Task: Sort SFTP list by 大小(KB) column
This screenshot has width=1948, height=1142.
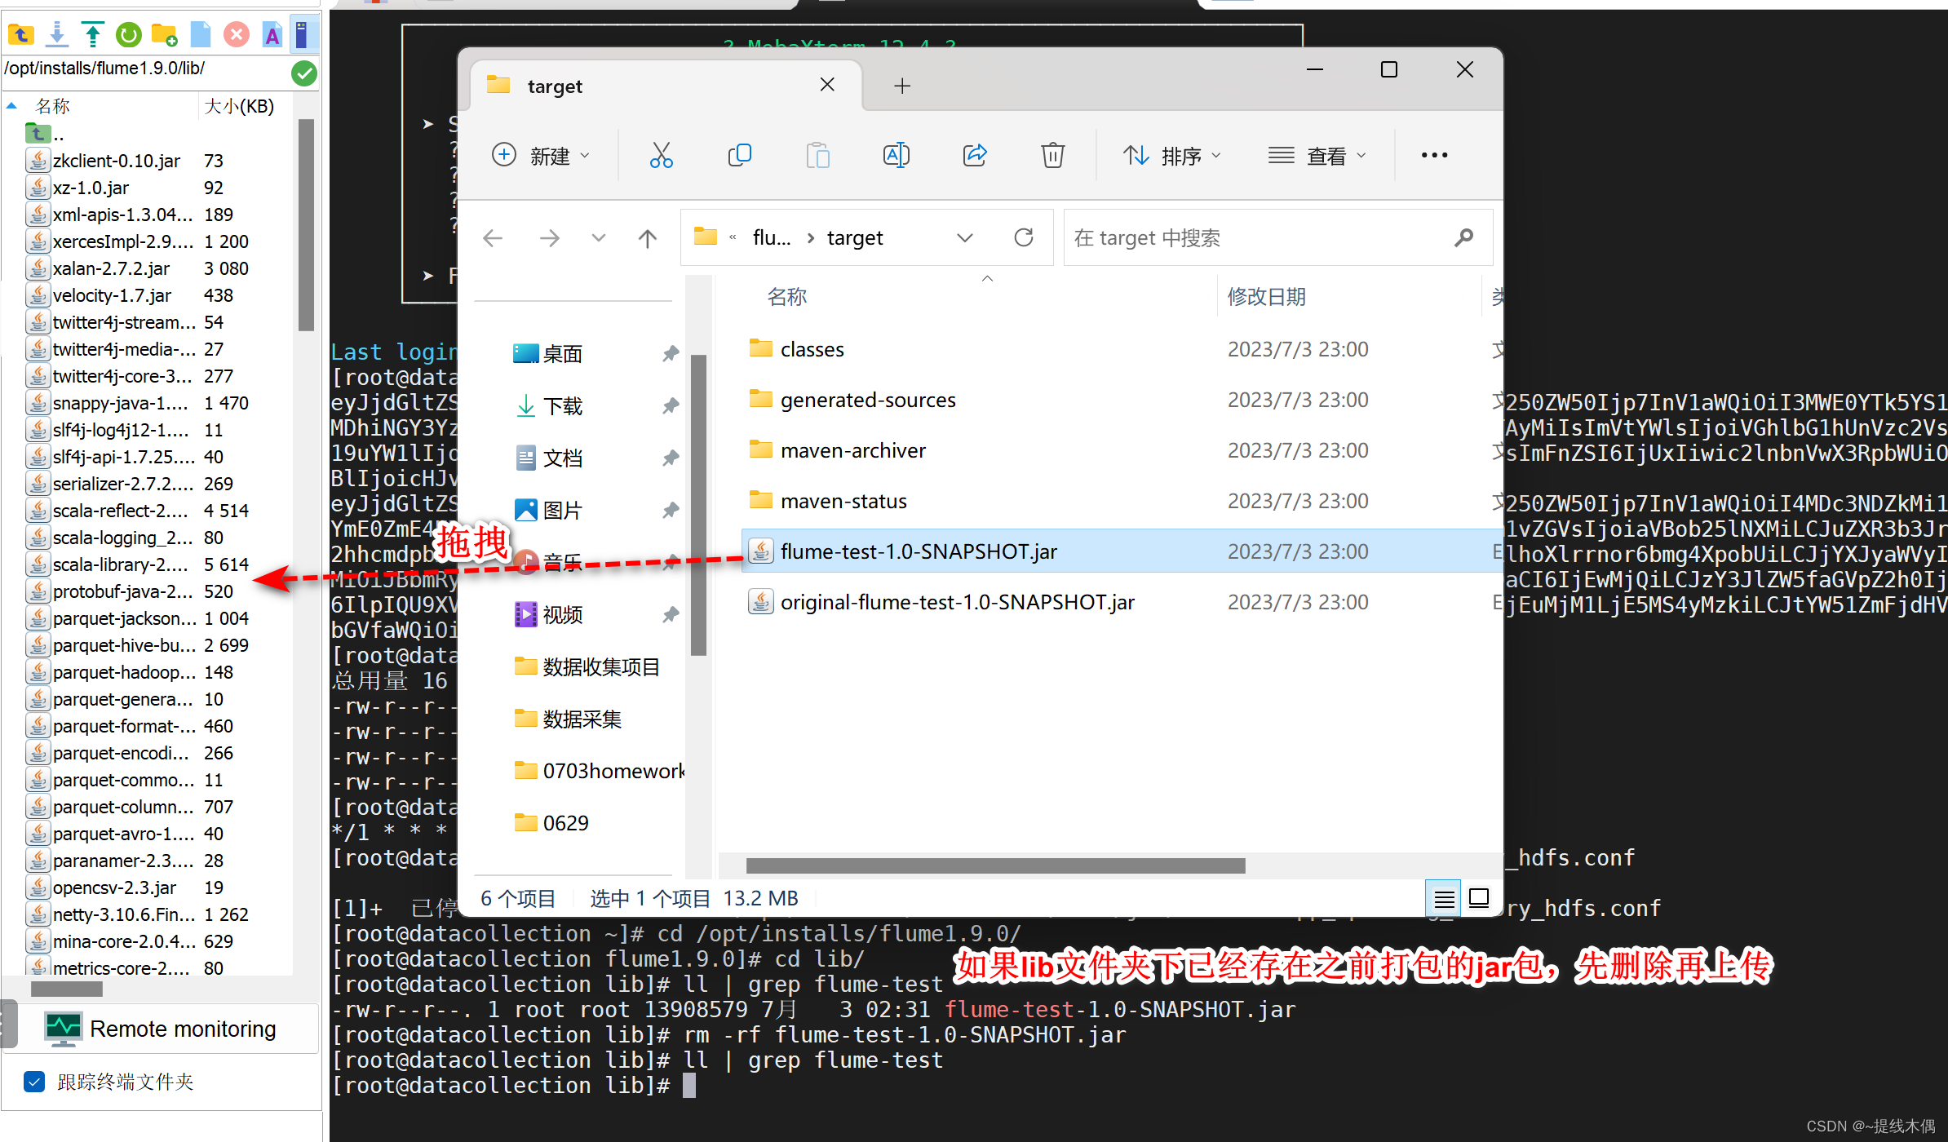Action: click(240, 106)
